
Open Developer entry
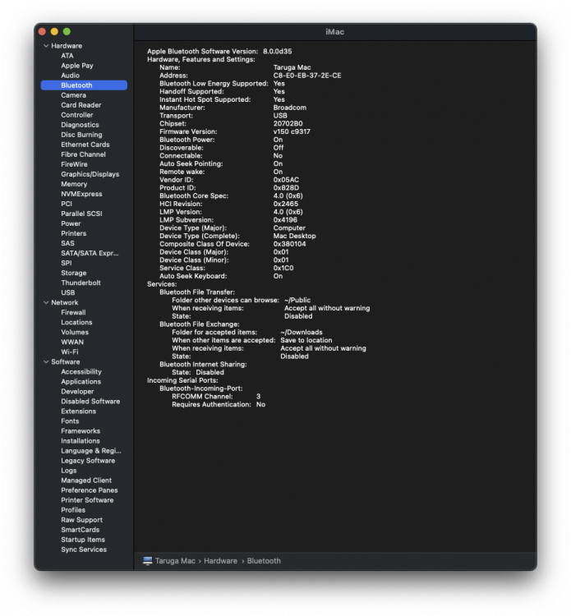pyautogui.click(x=77, y=391)
